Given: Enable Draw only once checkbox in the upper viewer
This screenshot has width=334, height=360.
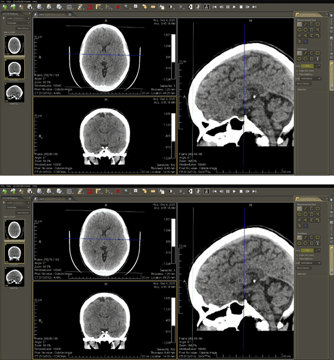Looking at the screenshot, I should tap(297, 71).
